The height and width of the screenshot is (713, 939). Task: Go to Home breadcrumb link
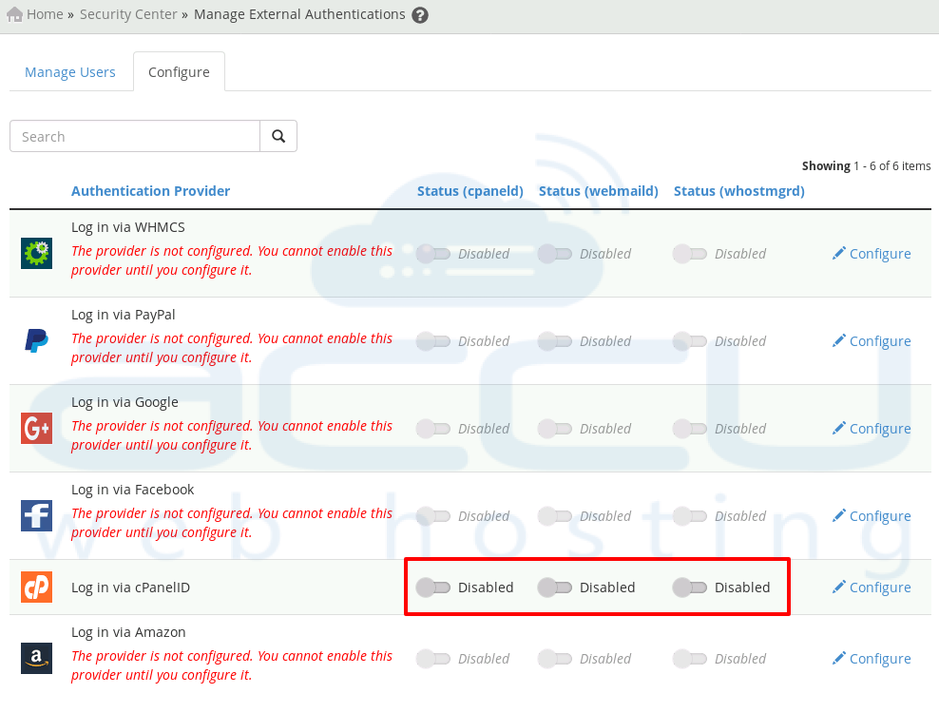click(45, 14)
